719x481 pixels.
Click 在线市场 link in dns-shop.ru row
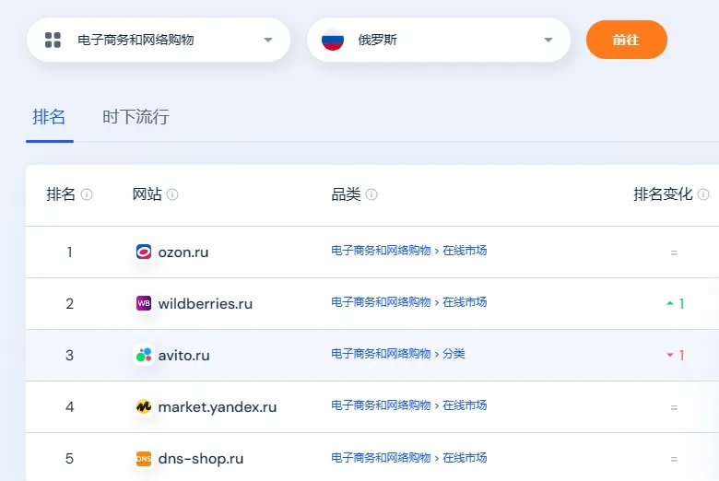[x=465, y=458]
